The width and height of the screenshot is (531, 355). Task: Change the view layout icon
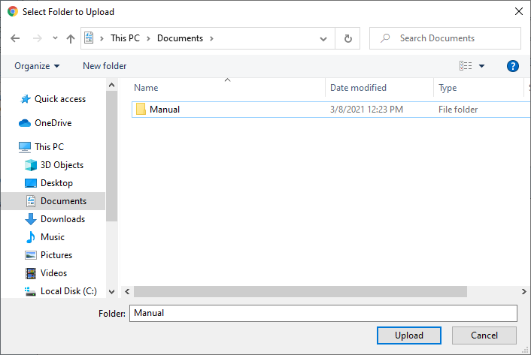(x=466, y=66)
